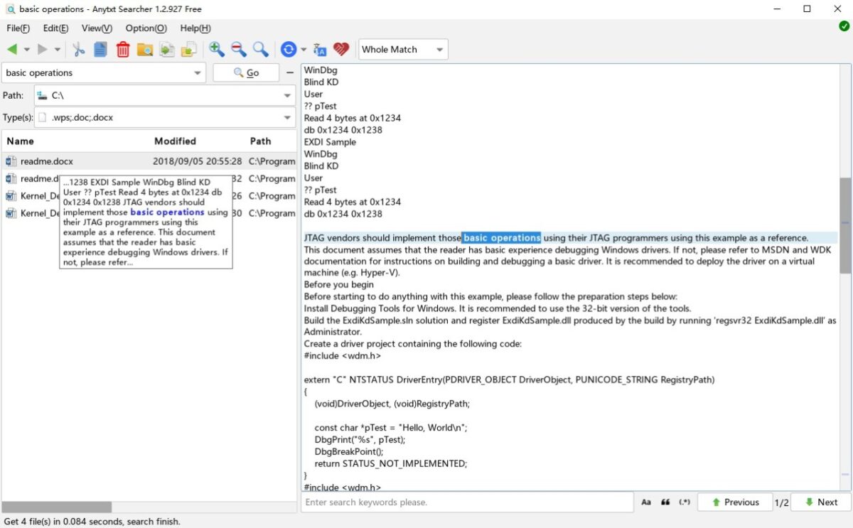Click the green back navigation arrow

12,50
